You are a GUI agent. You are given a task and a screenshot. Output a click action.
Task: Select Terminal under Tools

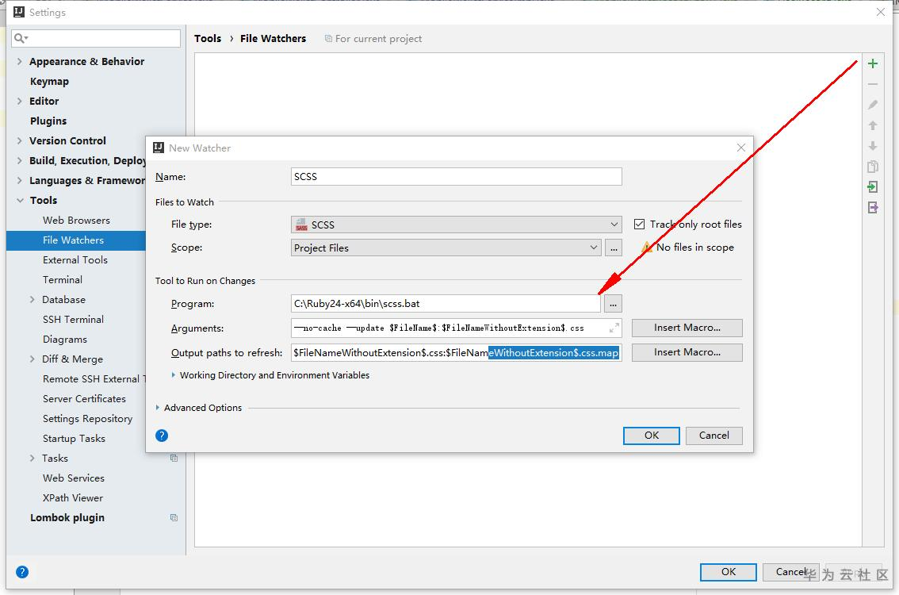(63, 279)
